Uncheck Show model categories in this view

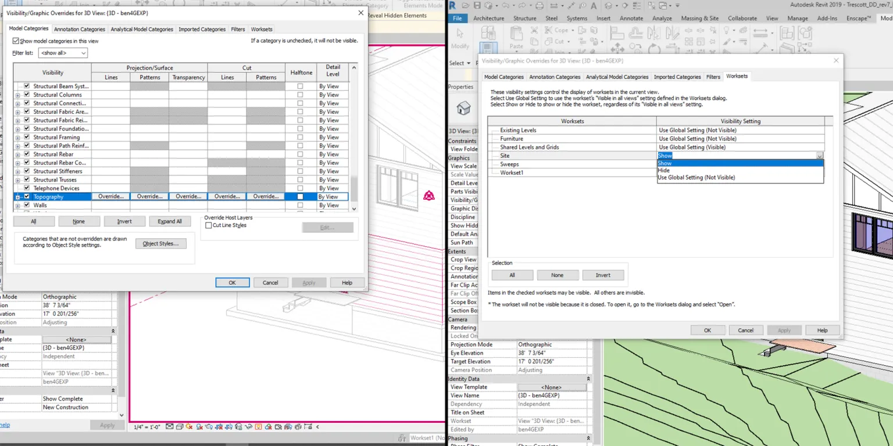coord(15,40)
